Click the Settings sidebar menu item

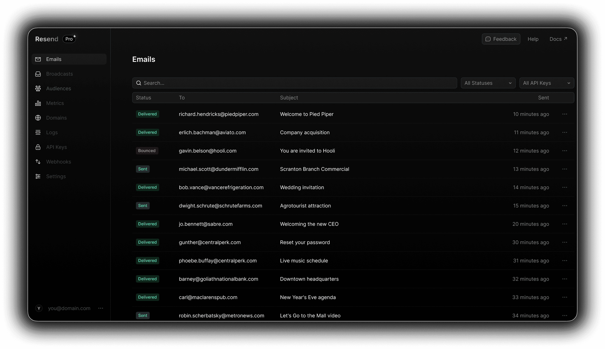pos(56,176)
